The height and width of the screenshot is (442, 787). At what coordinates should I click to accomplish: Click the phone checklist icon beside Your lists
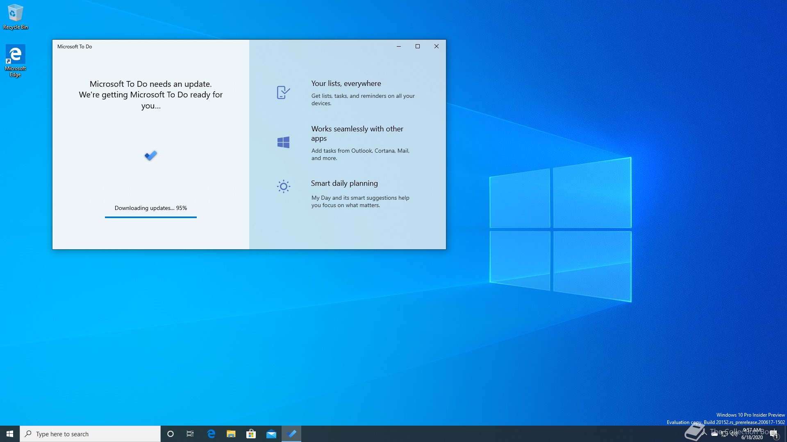(283, 92)
